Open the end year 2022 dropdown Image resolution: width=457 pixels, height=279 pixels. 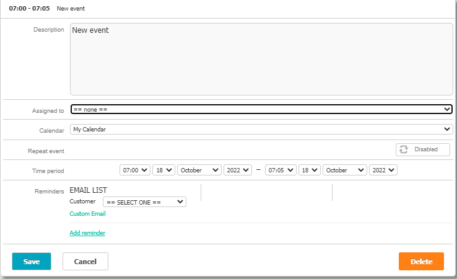383,170
